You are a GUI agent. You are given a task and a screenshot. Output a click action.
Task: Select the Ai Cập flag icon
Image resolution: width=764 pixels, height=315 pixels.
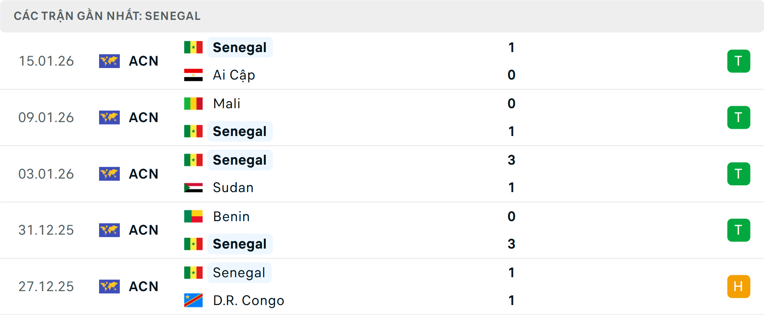coord(193,75)
